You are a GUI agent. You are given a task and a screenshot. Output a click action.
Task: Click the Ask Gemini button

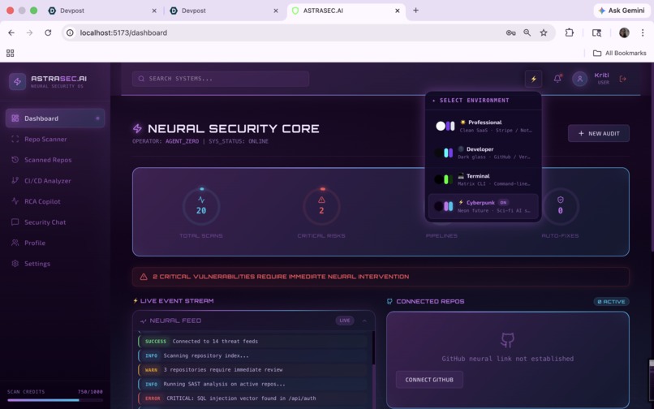[622, 11]
